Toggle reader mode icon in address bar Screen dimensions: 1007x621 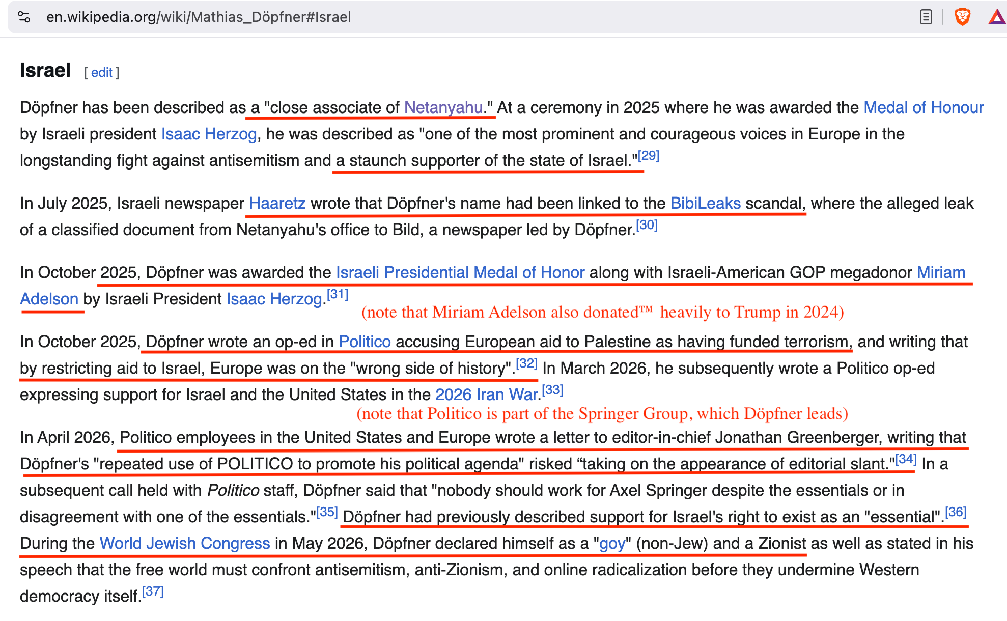[926, 17]
